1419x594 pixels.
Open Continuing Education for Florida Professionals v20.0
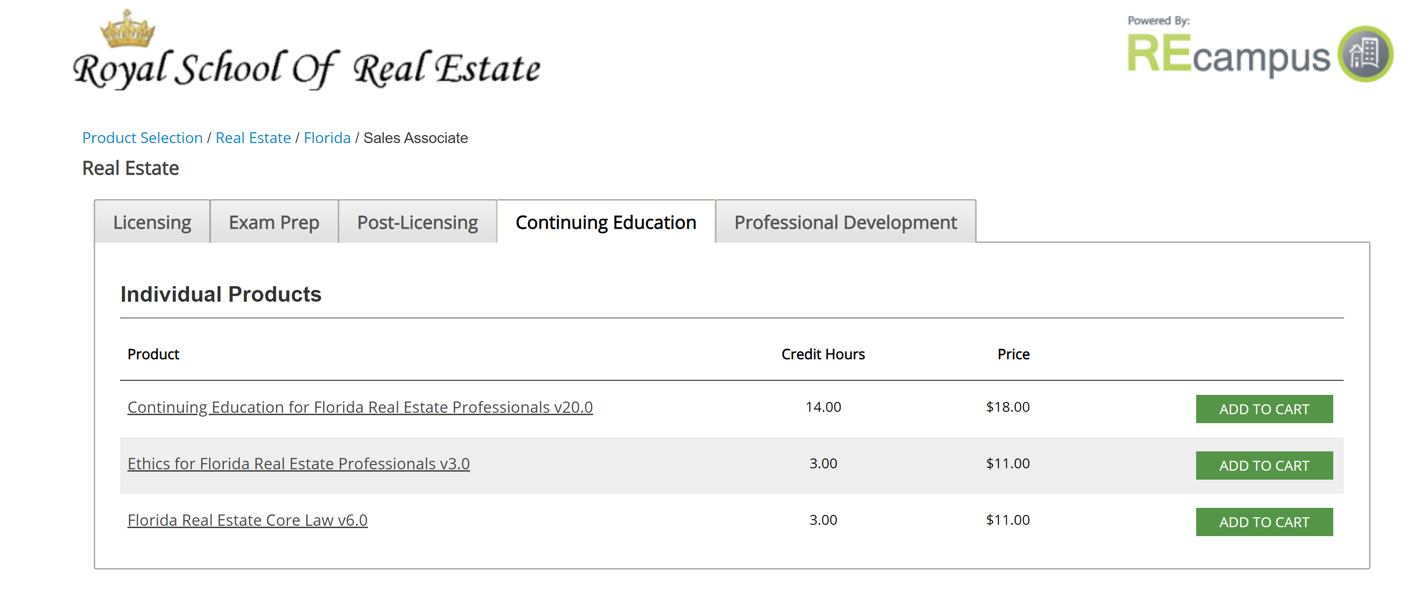[360, 408]
